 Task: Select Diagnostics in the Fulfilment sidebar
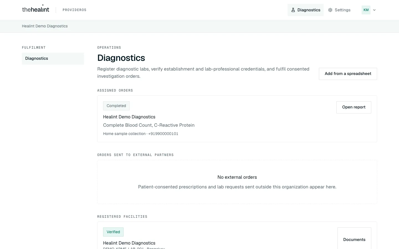(x=53, y=58)
